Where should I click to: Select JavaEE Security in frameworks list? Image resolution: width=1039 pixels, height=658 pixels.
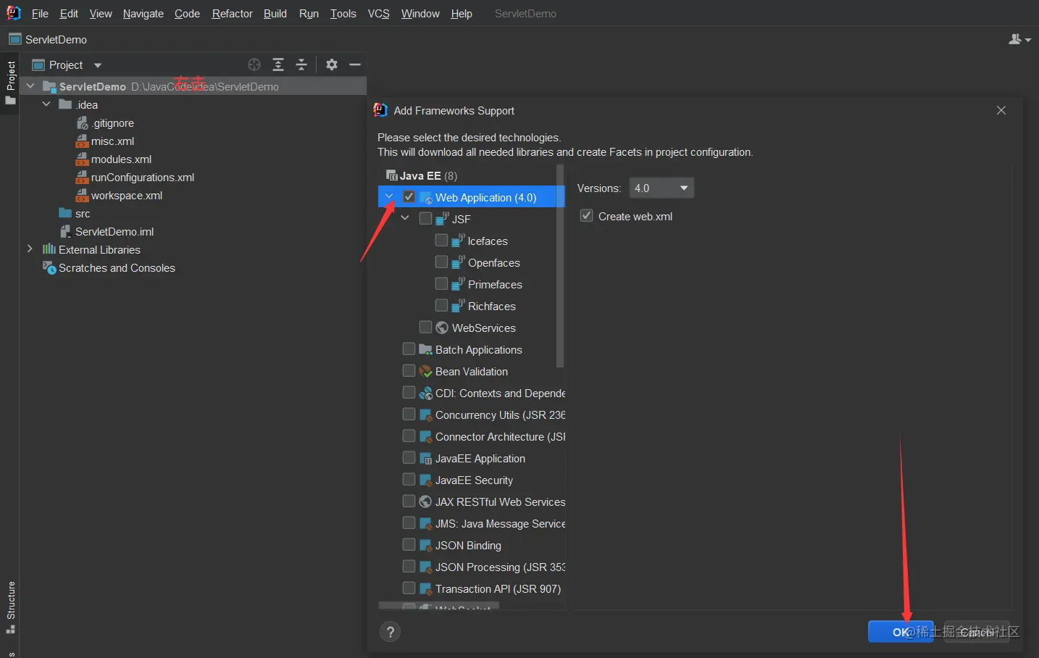(x=474, y=480)
